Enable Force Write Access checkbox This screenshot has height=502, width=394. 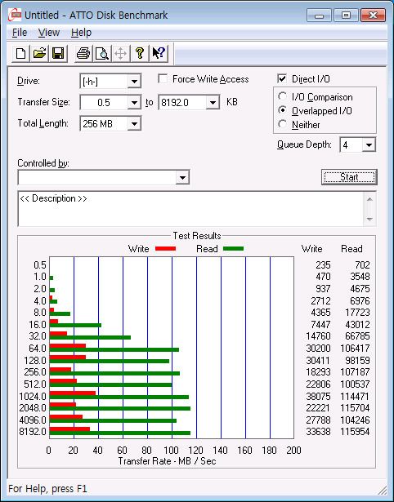(x=163, y=78)
